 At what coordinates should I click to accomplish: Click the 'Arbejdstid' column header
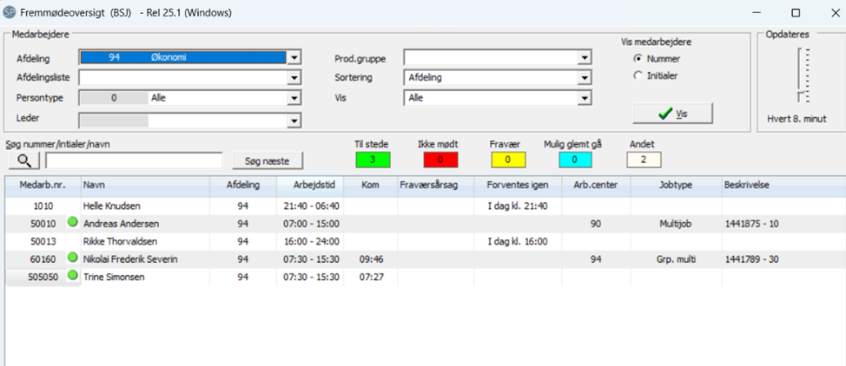(311, 186)
